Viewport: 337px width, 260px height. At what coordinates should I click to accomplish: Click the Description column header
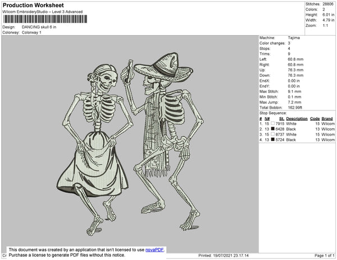pos(297,119)
